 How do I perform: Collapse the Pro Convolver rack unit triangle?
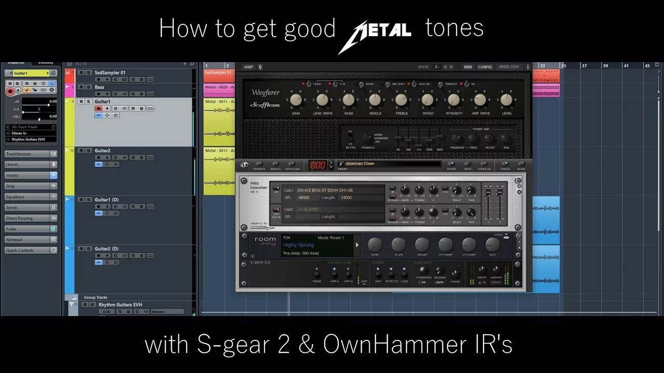point(518,180)
